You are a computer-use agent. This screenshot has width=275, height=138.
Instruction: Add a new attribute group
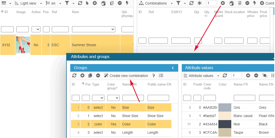[x=82, y=75]
